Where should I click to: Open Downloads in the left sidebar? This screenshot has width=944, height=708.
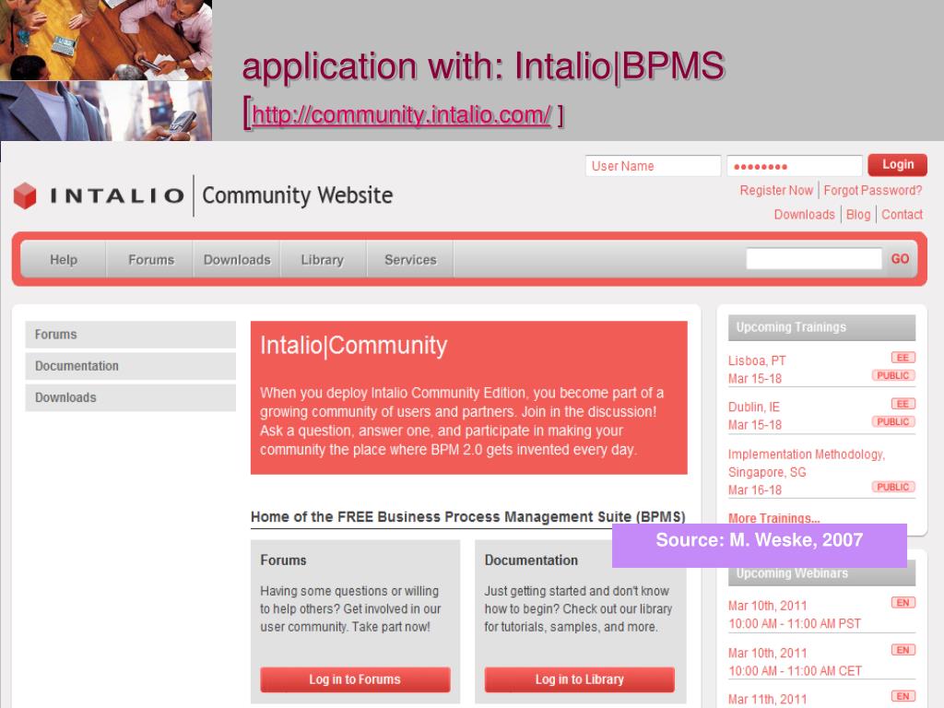point(131,397)
